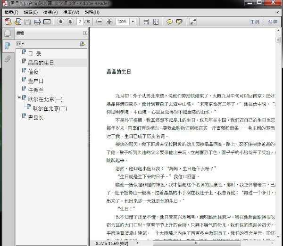Screen dimensions: 283x246
Task: Click the bookmark icon beside 查户口
Action: 24,79
